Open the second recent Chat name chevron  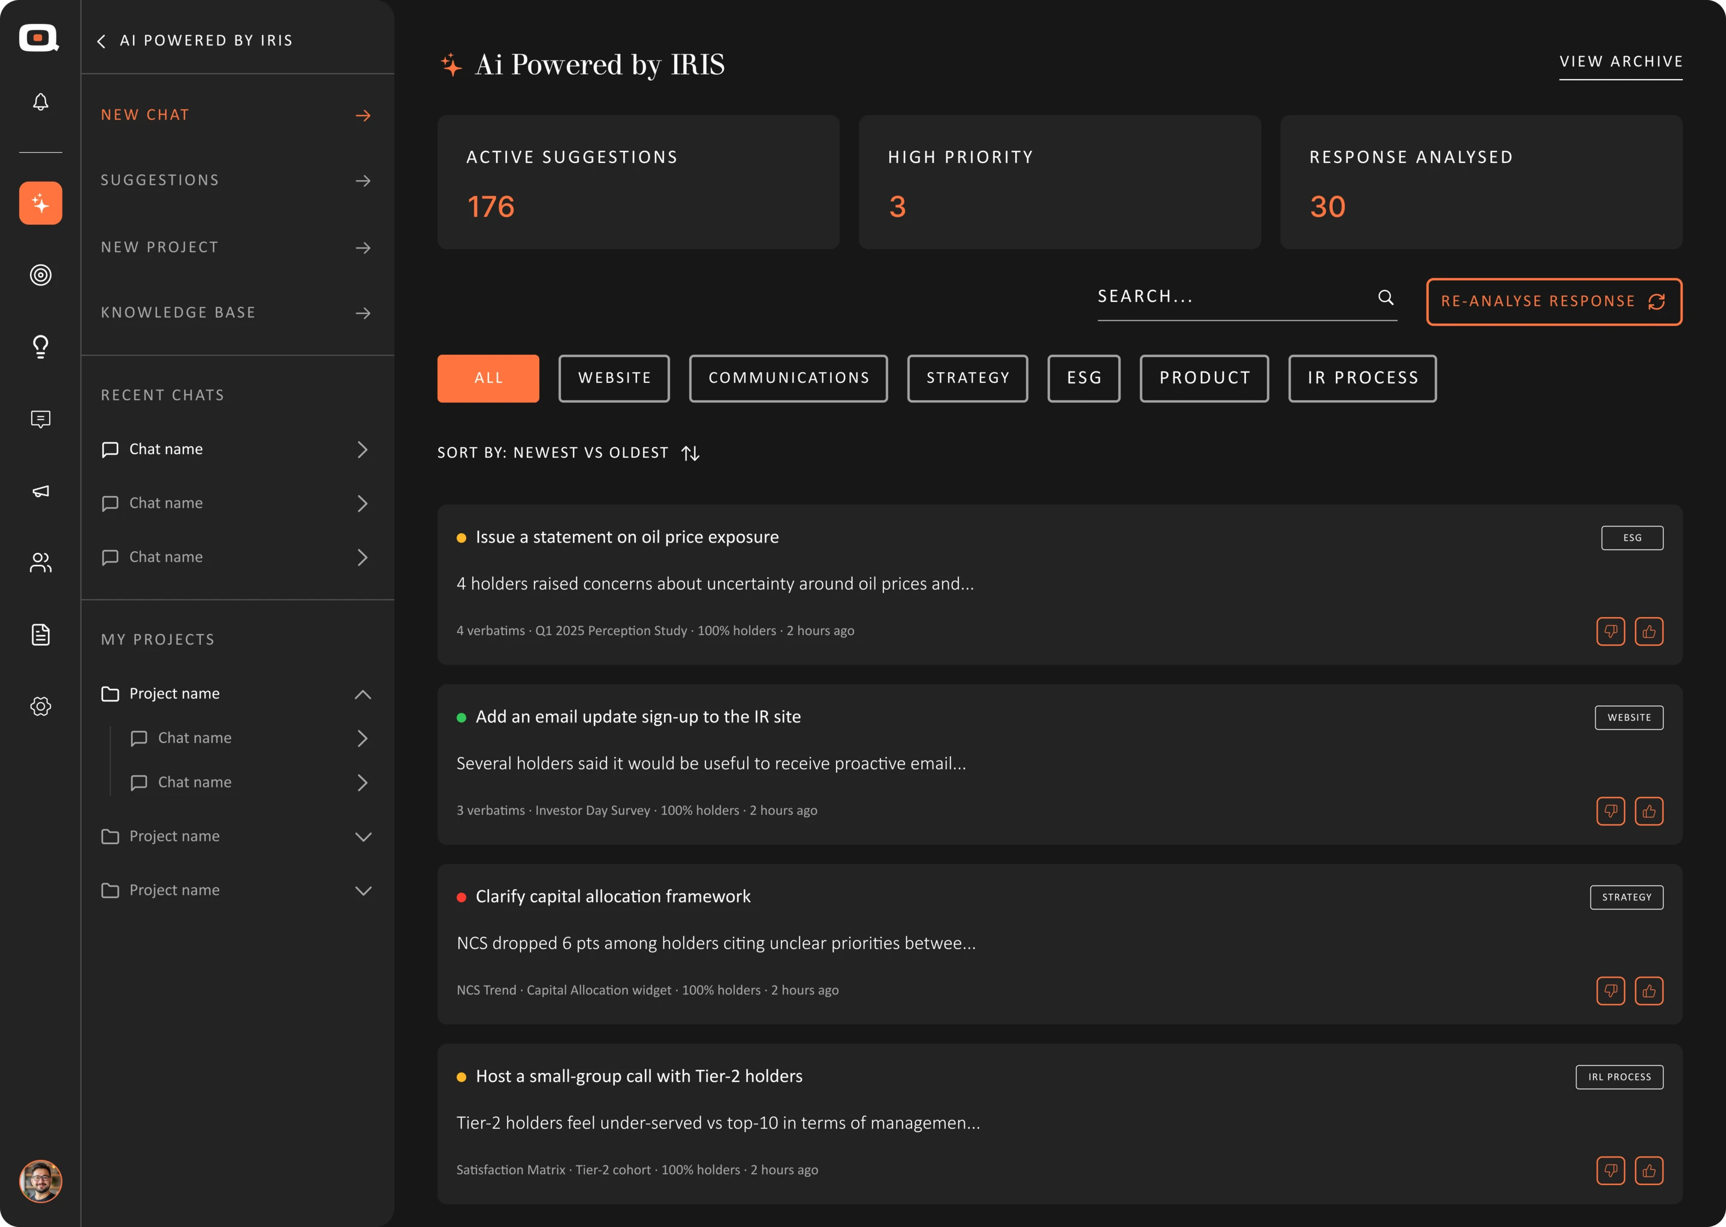363,503
